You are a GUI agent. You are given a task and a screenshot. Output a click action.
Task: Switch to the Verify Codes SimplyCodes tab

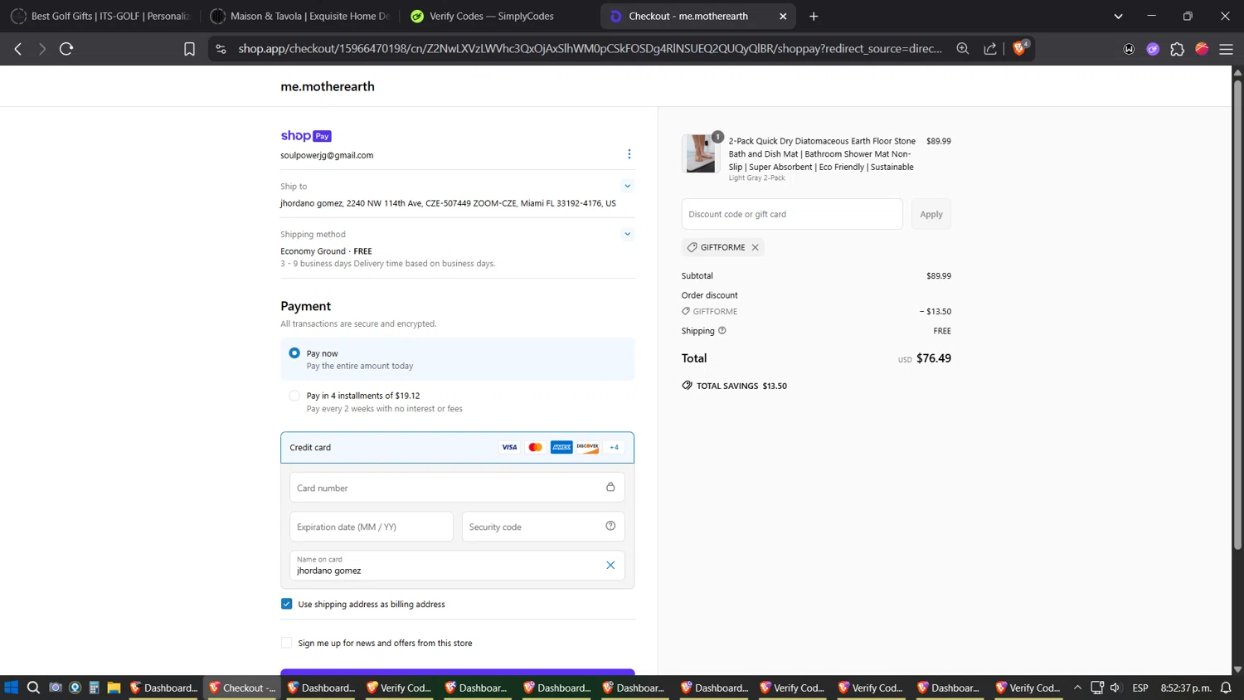pyautogui.click(x=498, y=16)
